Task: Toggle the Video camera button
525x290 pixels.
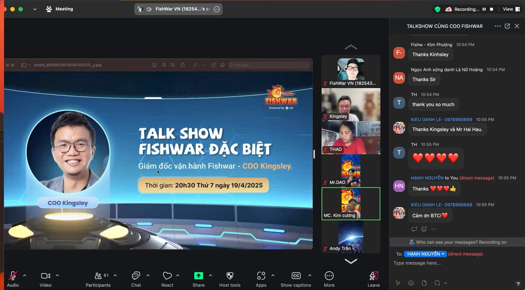Action: 45,276
